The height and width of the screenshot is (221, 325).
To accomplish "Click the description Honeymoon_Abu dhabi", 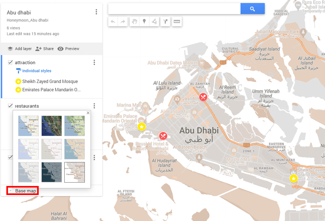I will (28, 20).
